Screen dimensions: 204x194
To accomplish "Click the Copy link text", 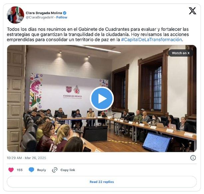I will pyautogui.click(x=68, y=170).
